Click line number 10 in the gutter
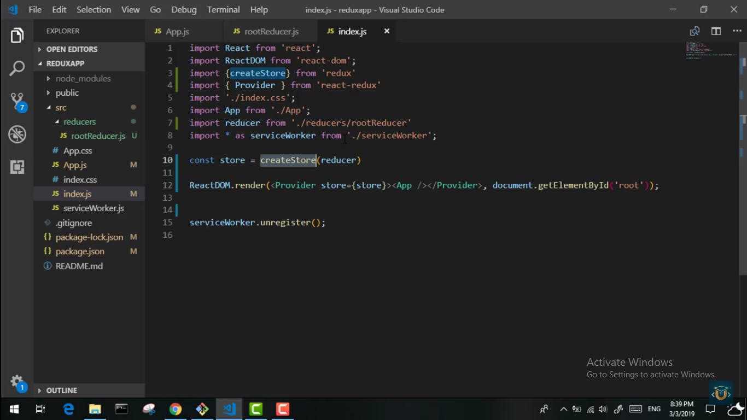747x420 pixels. click(167, 160)
